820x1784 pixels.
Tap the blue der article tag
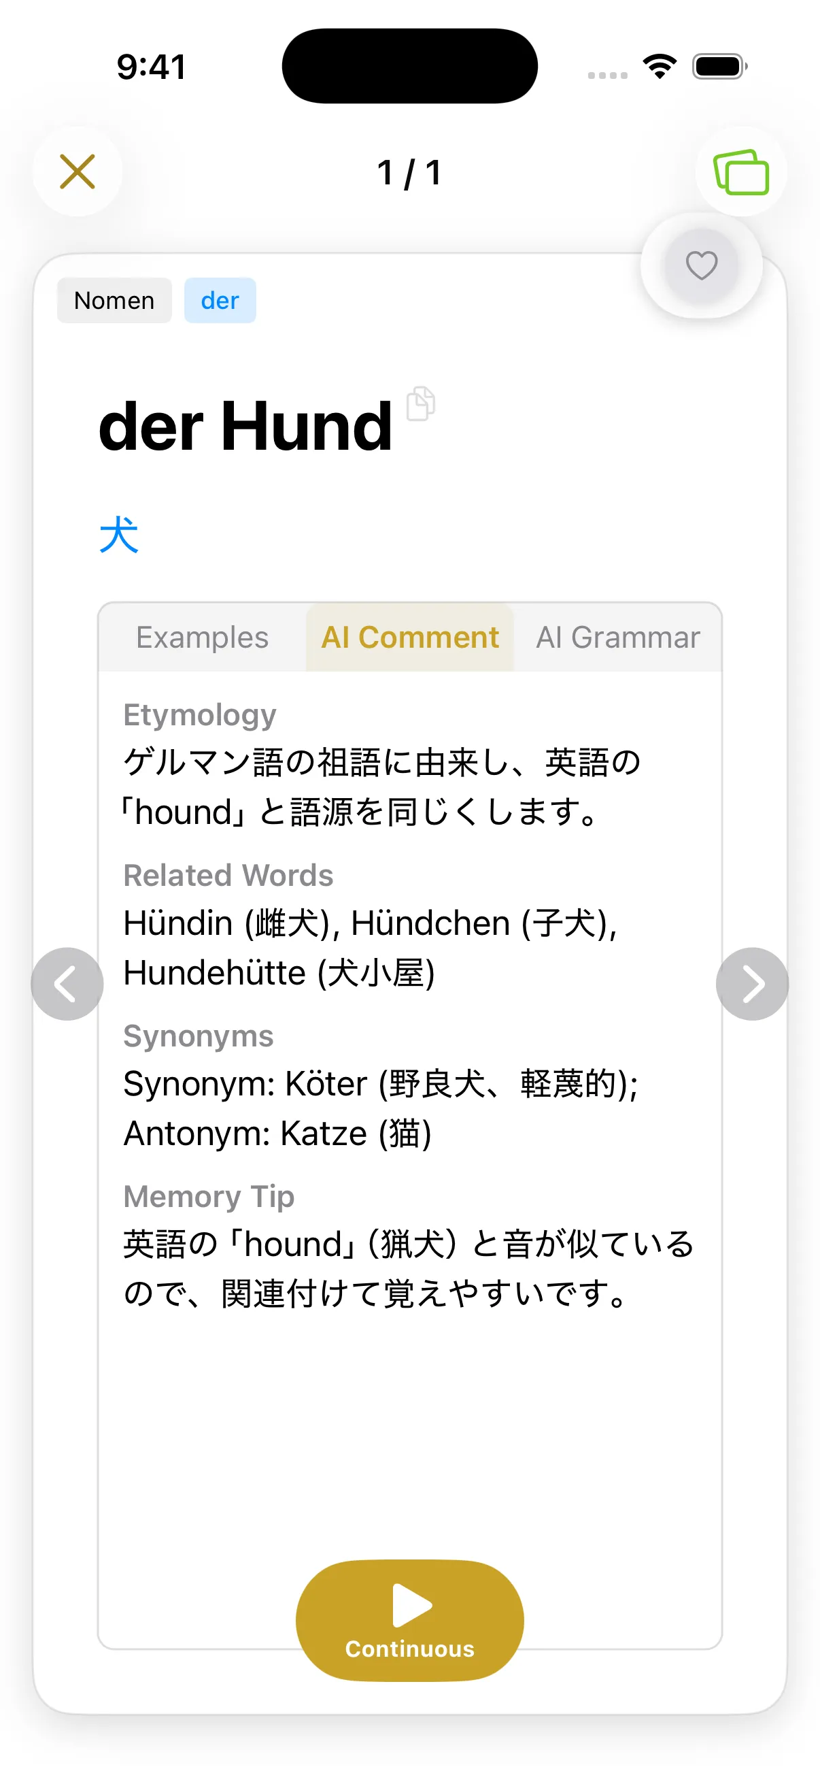tap(220, 301)
